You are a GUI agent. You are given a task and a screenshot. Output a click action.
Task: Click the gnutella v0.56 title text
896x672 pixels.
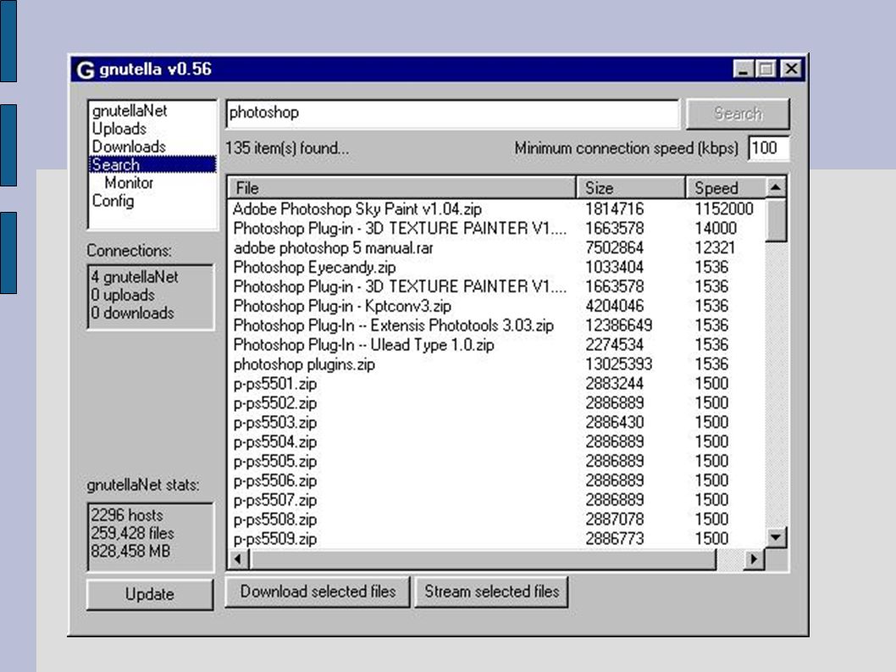pyautogui.click(x=156, y=69)
